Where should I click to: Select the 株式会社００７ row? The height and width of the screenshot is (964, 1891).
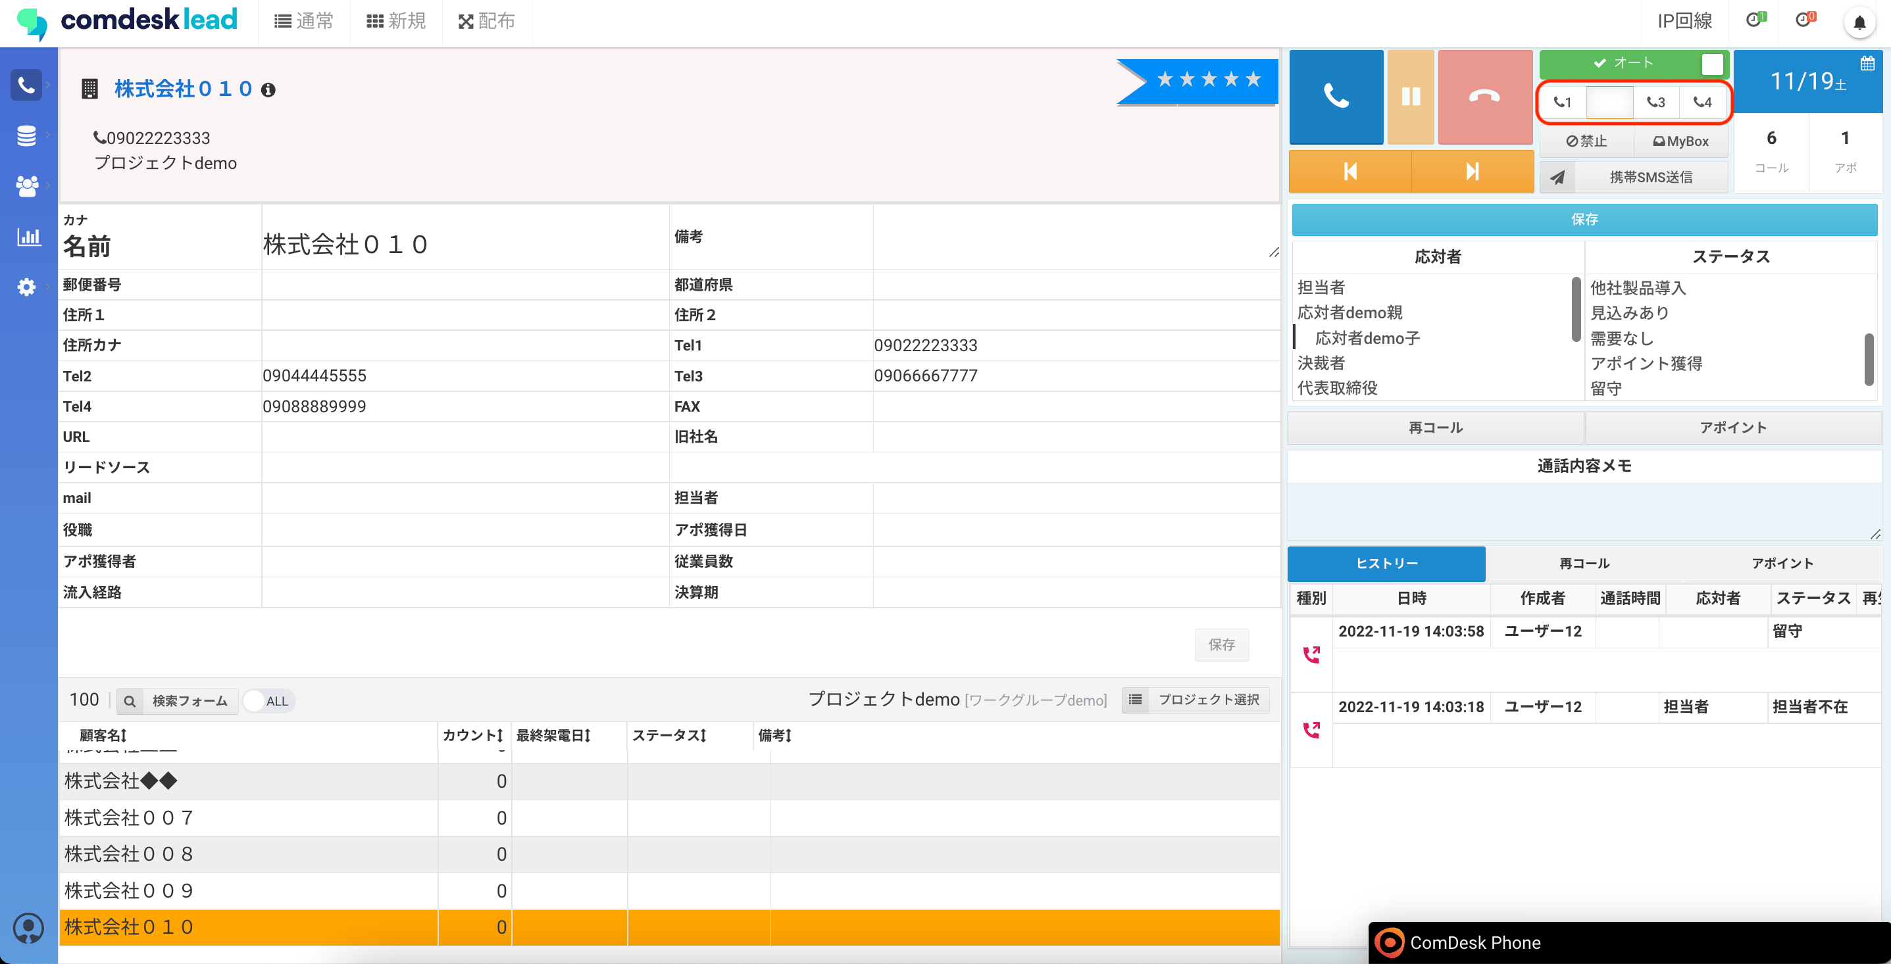click(668, 818)
